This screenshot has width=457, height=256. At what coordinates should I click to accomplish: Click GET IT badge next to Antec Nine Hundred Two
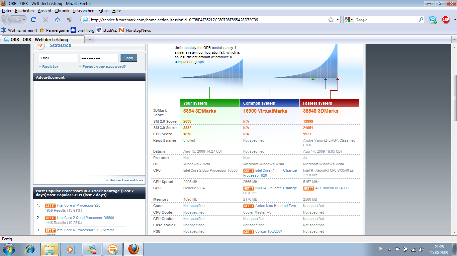[249, 206]
